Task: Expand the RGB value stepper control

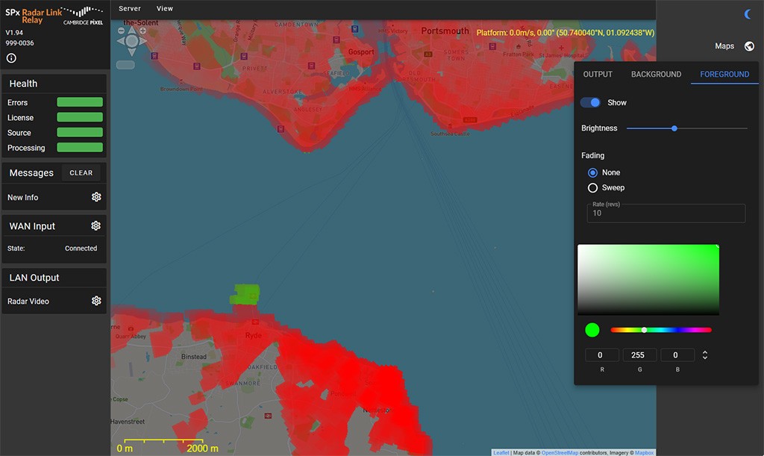Action: pyautogui.click(x=704, y=355)
